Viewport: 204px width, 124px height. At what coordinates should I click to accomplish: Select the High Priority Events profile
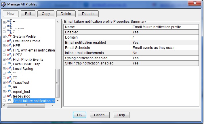coord(28,60)
